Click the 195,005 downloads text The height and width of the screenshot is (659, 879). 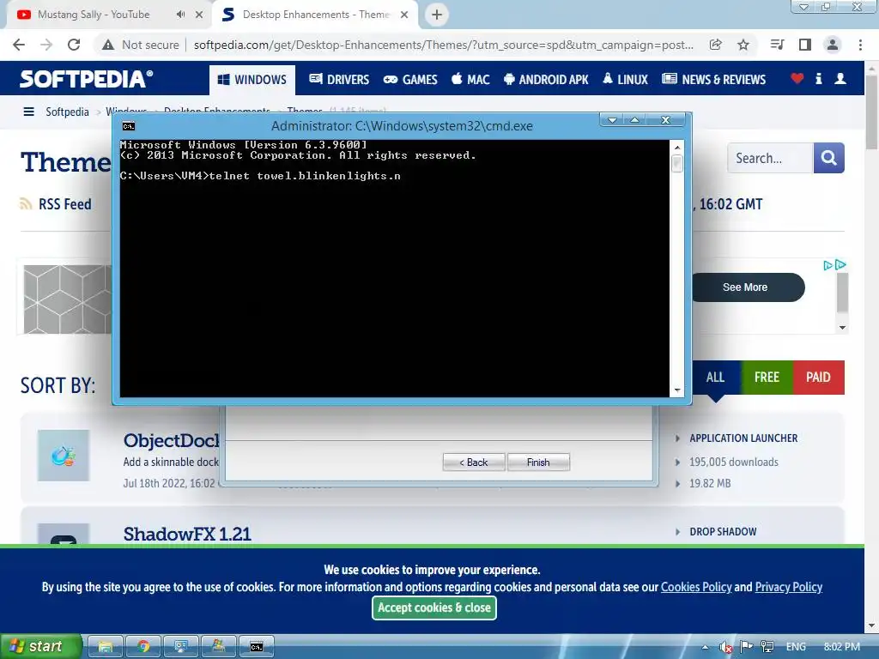click(x=734, y=462)
